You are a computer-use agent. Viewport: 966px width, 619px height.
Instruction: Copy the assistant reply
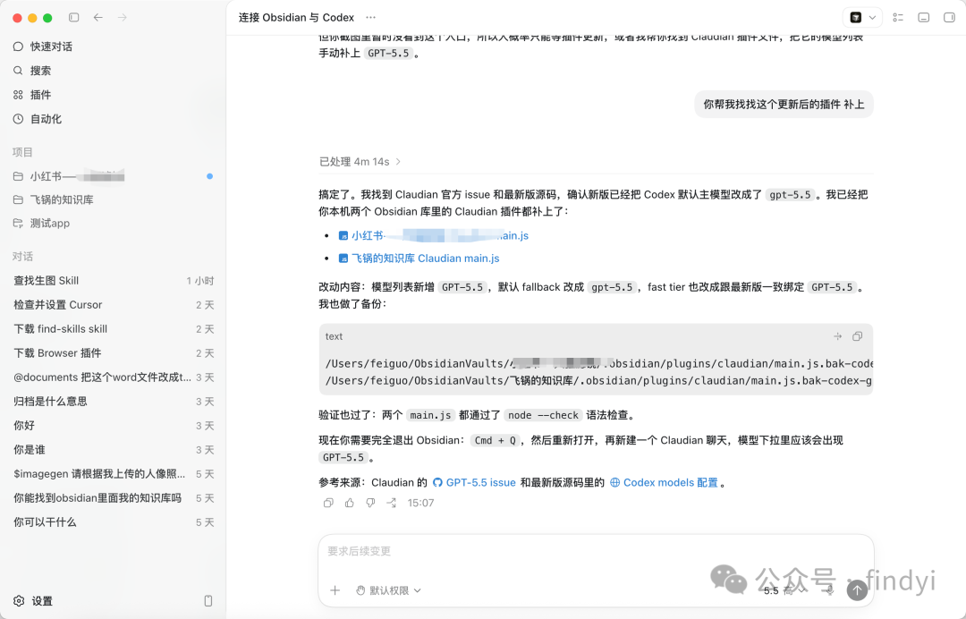(x=328, y=504)
